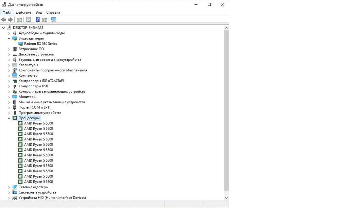Select the Системные устройства row

point(37,192)
